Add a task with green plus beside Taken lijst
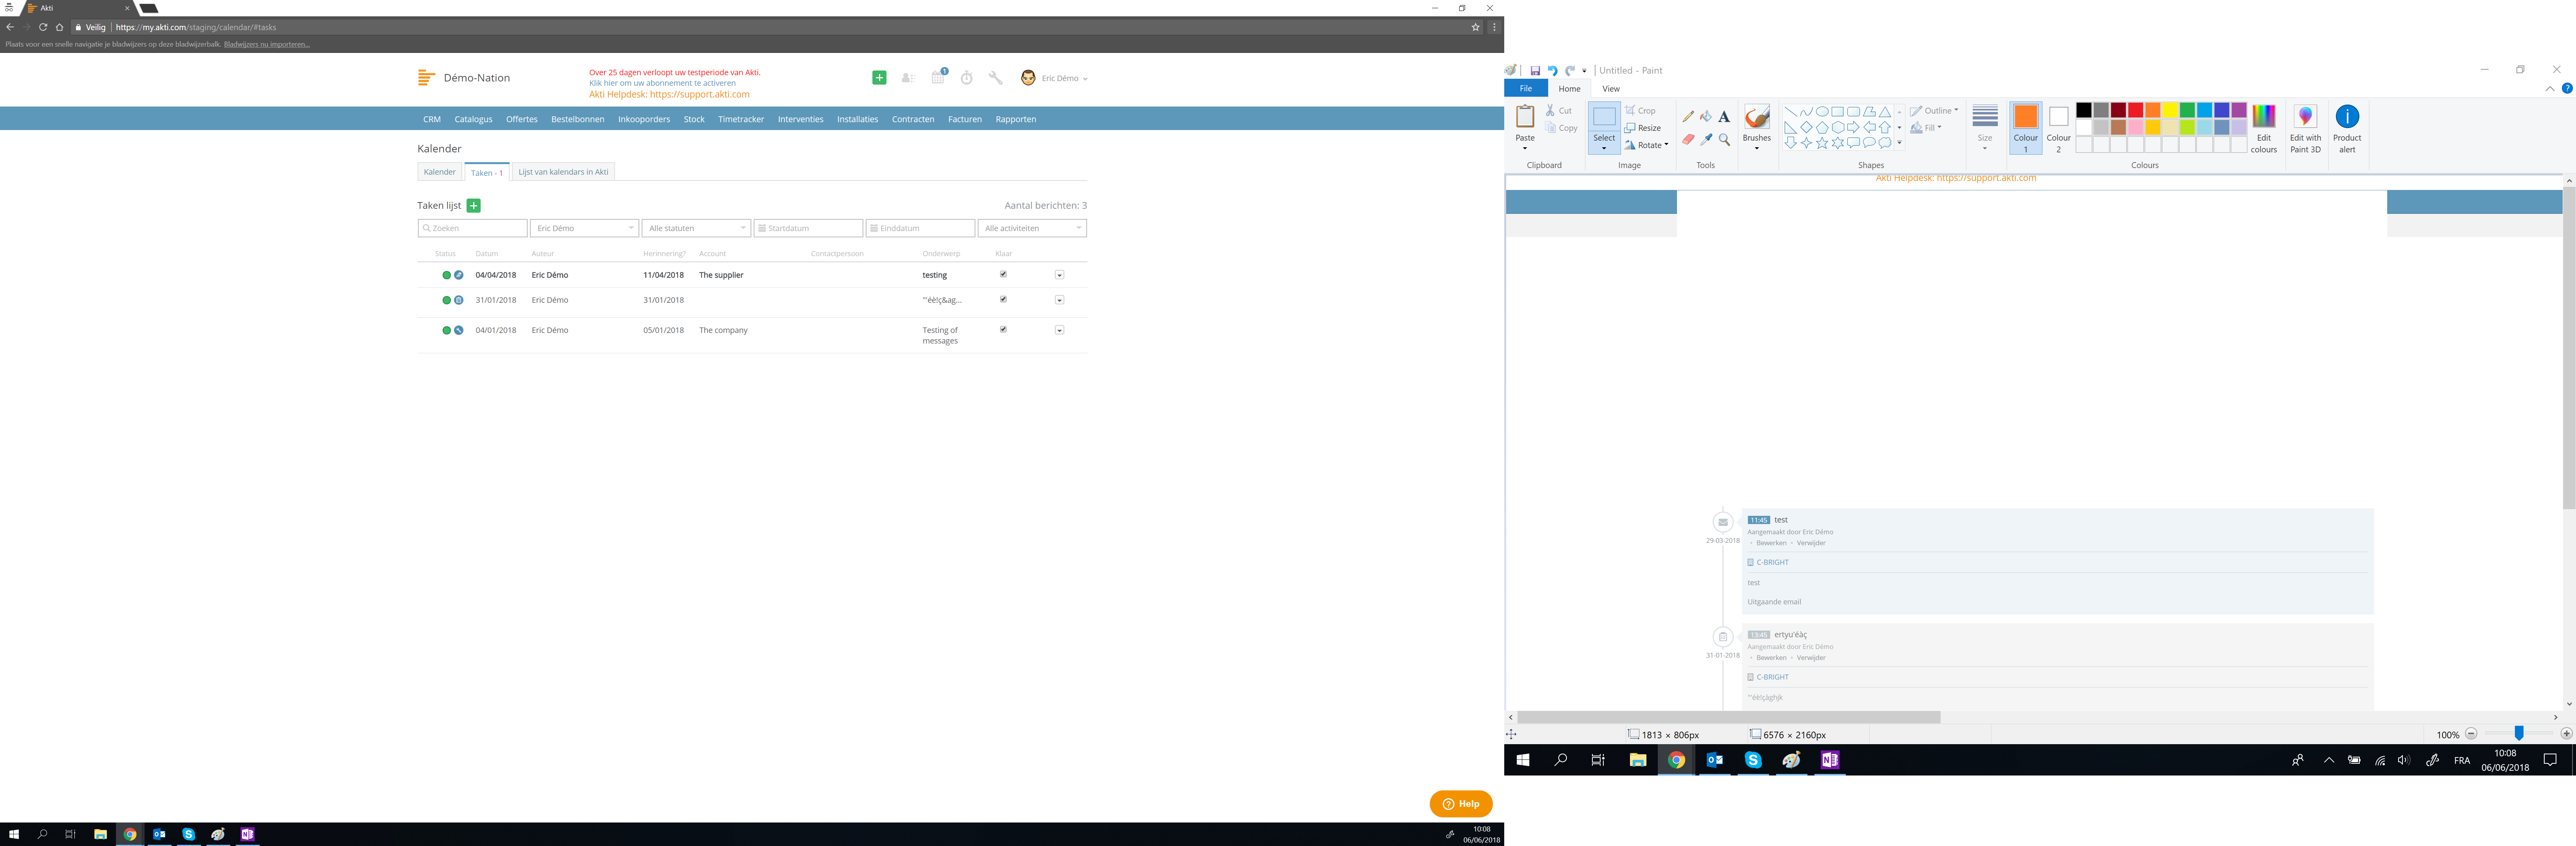This screenshot has width=2576, height=846. coord(474,206)
